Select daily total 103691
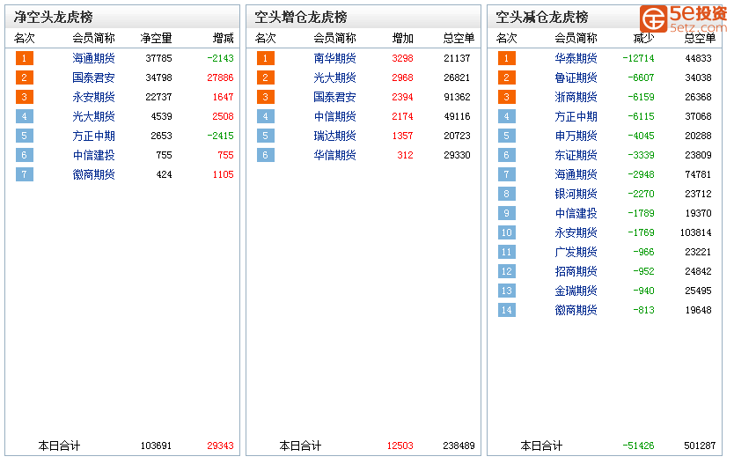734x464 pixels. tap(156, 446)
